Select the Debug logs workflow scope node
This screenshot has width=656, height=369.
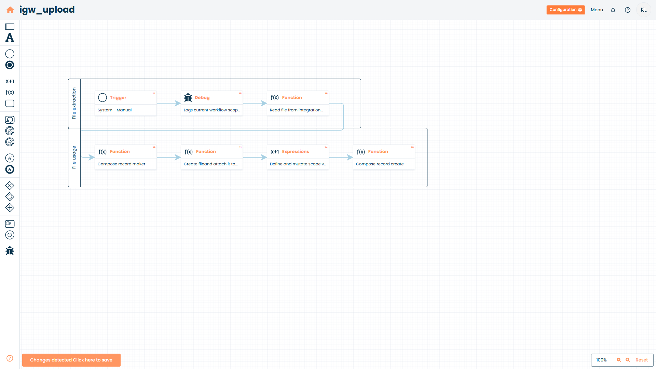[x=212, y=103]
